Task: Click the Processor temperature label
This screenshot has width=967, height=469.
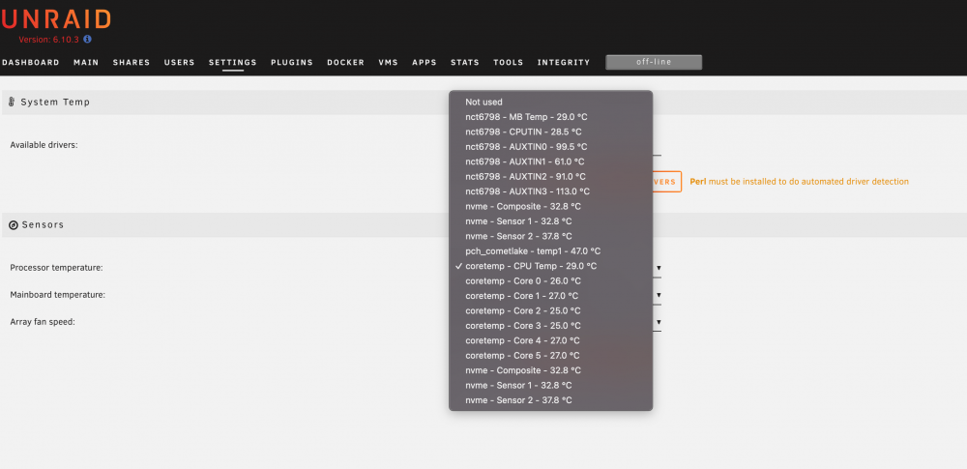Action: 56,268
